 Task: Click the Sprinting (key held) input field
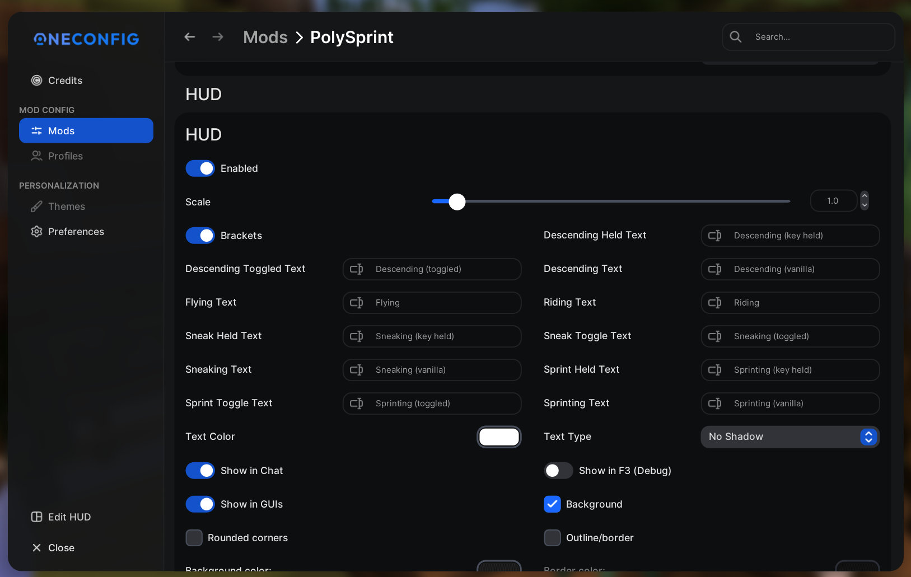click(790, 370)
